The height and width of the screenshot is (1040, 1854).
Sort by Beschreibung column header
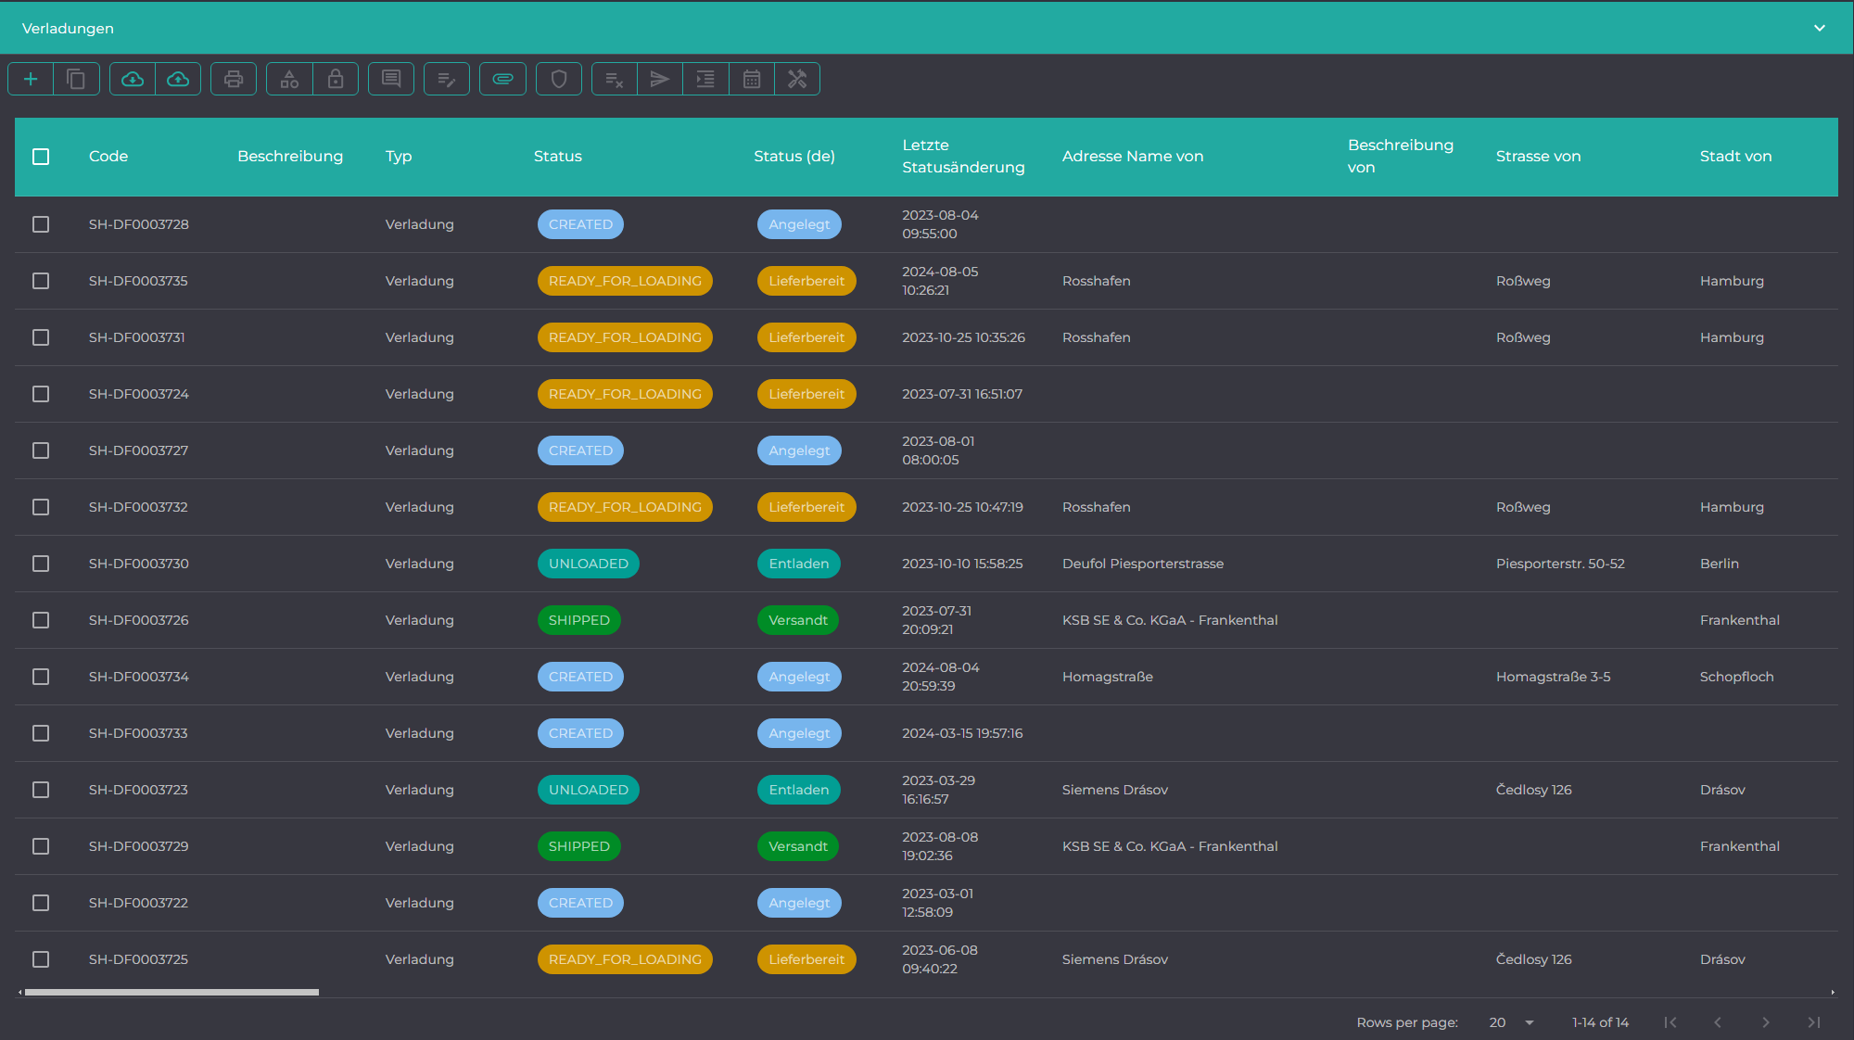pyautogui.click(x=290, y=157)
